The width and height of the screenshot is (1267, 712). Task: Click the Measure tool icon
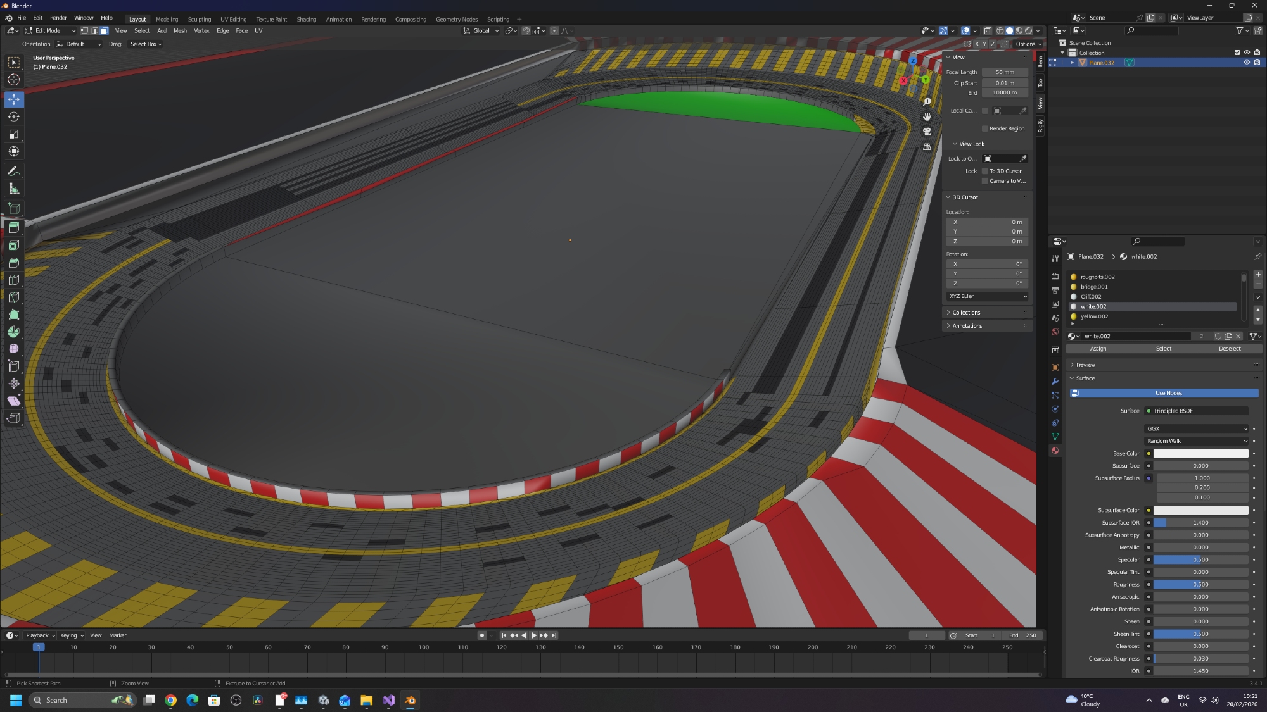14,189
